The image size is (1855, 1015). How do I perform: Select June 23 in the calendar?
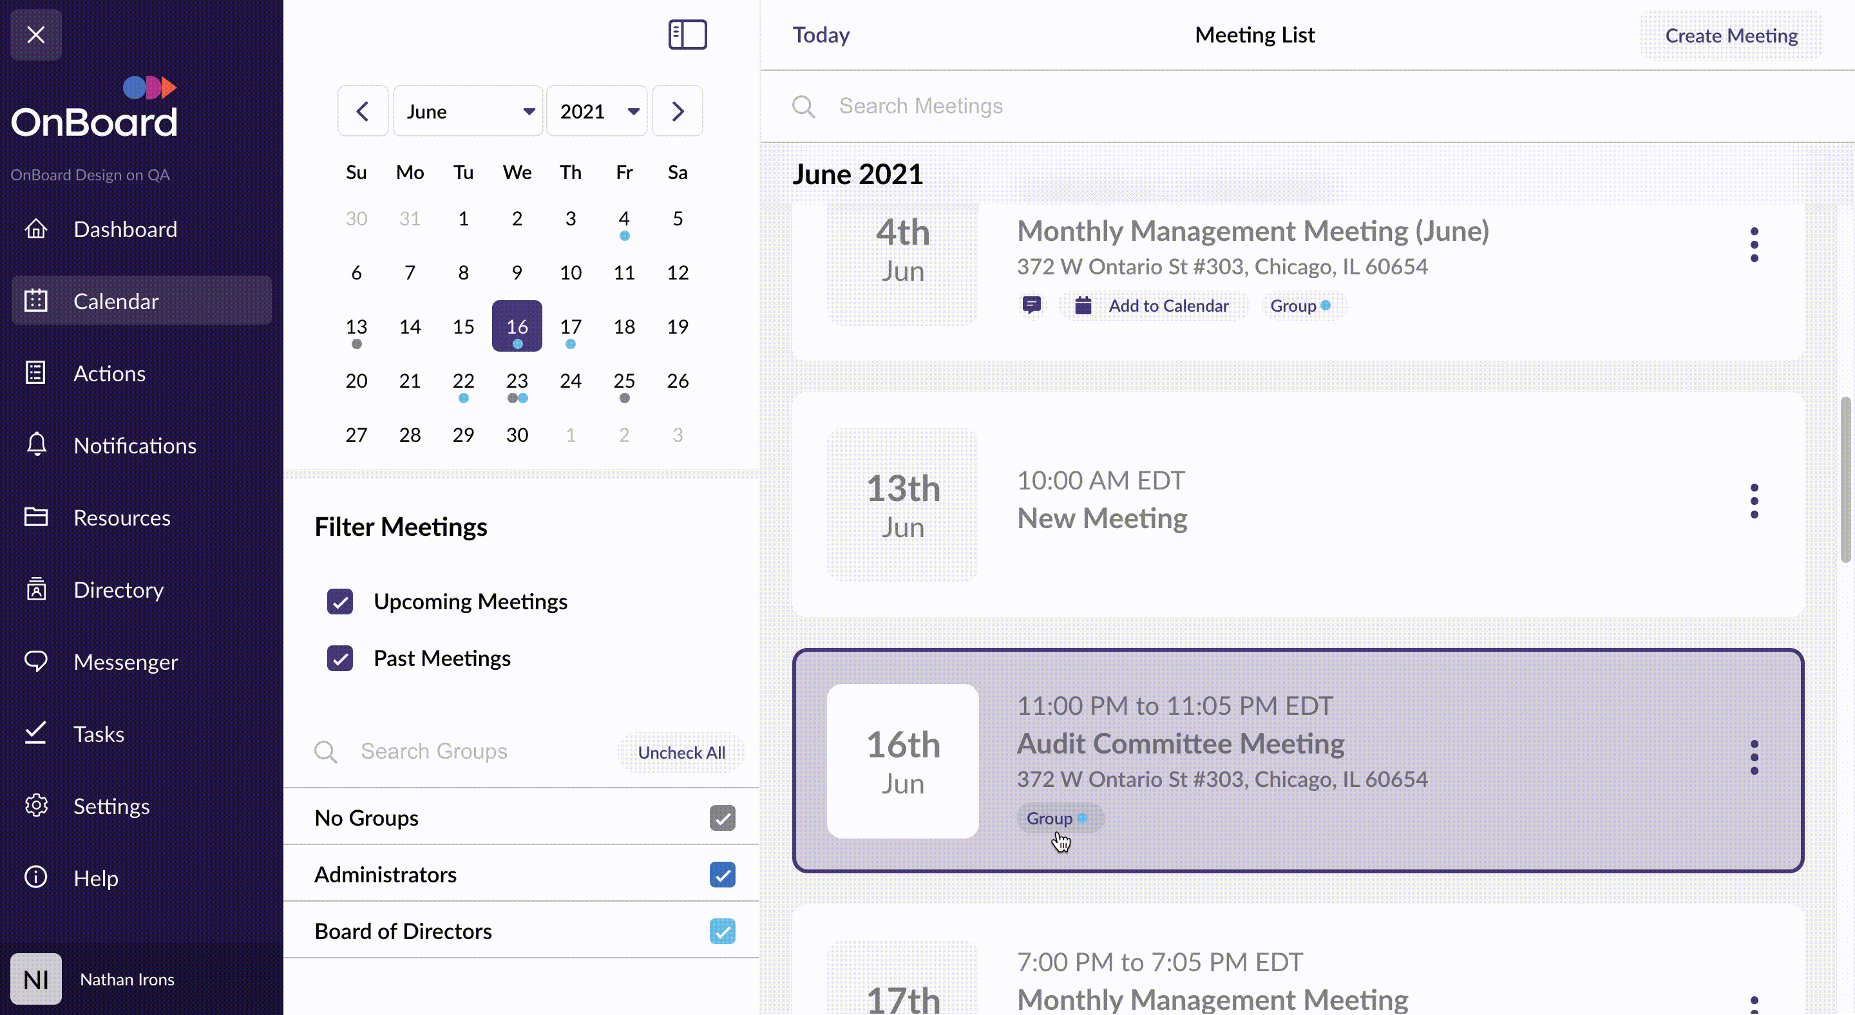517,380
